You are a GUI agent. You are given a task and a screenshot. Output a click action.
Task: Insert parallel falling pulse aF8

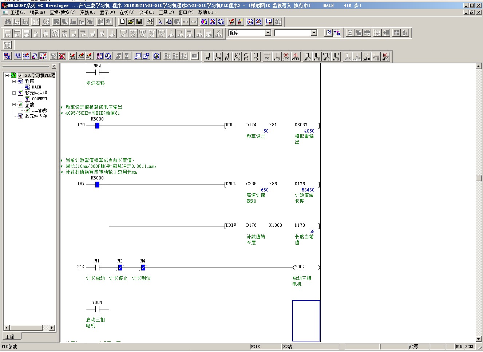coord(336,56)
